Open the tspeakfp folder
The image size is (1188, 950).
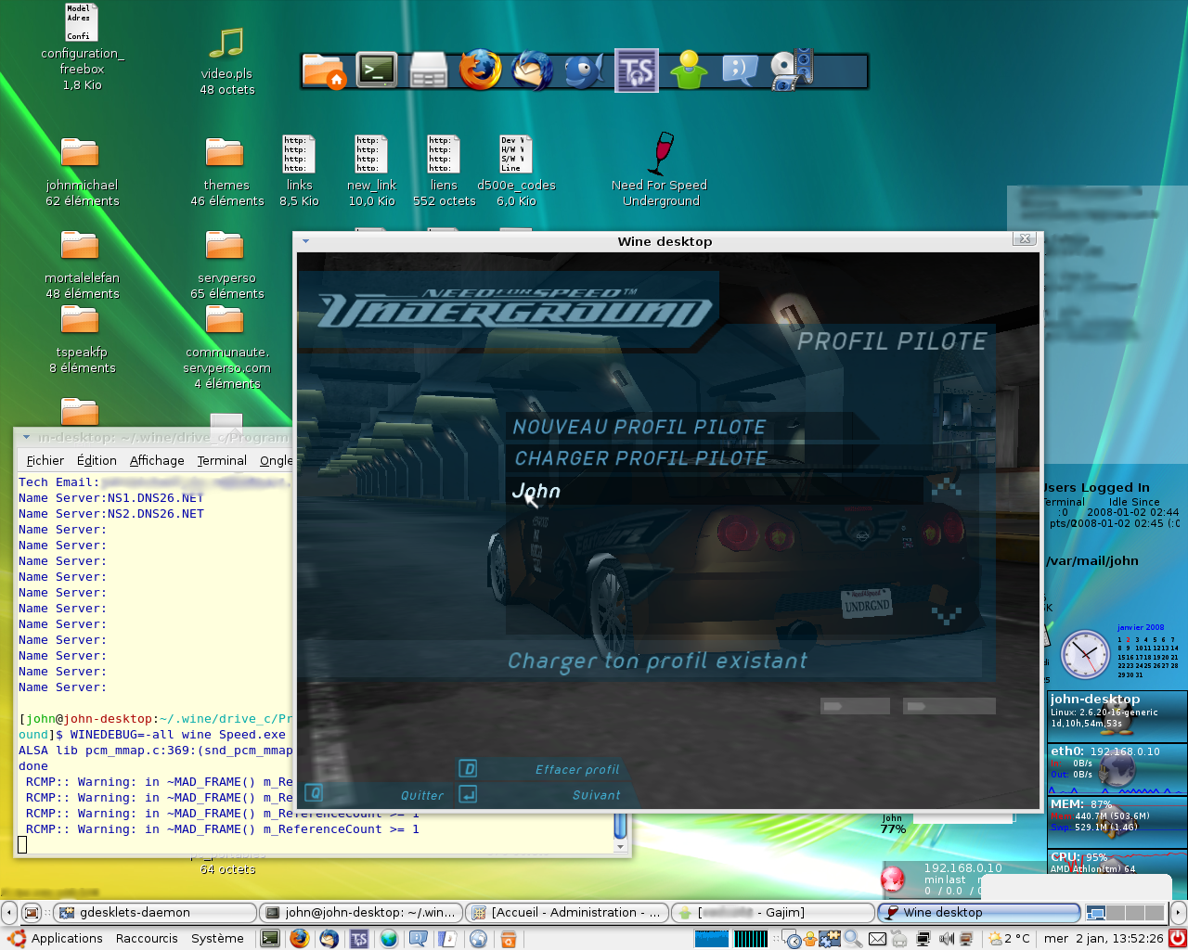[x=81, y=340]
